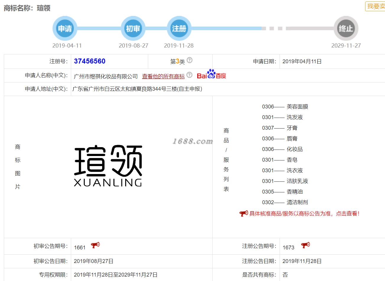Select 是否共有商标 value 否
This screenshot has height=281, width=385.
pyautogui.click(x=285, y=275)
